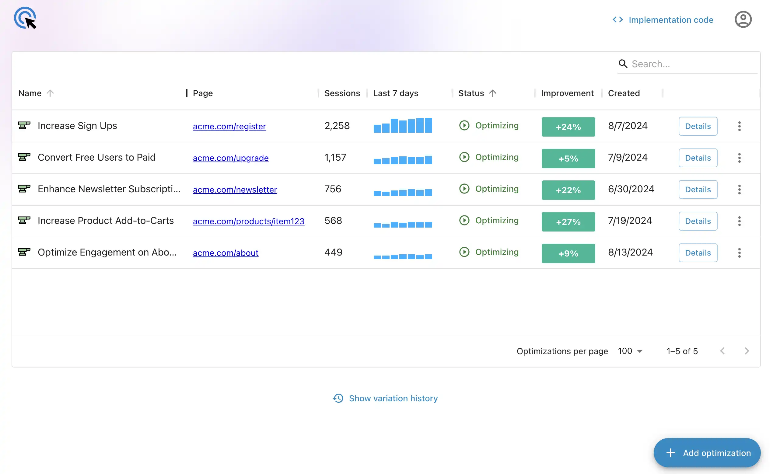Click the magnifier icon in the search box
The image size is (773, 474).
[x=623, y=64]
